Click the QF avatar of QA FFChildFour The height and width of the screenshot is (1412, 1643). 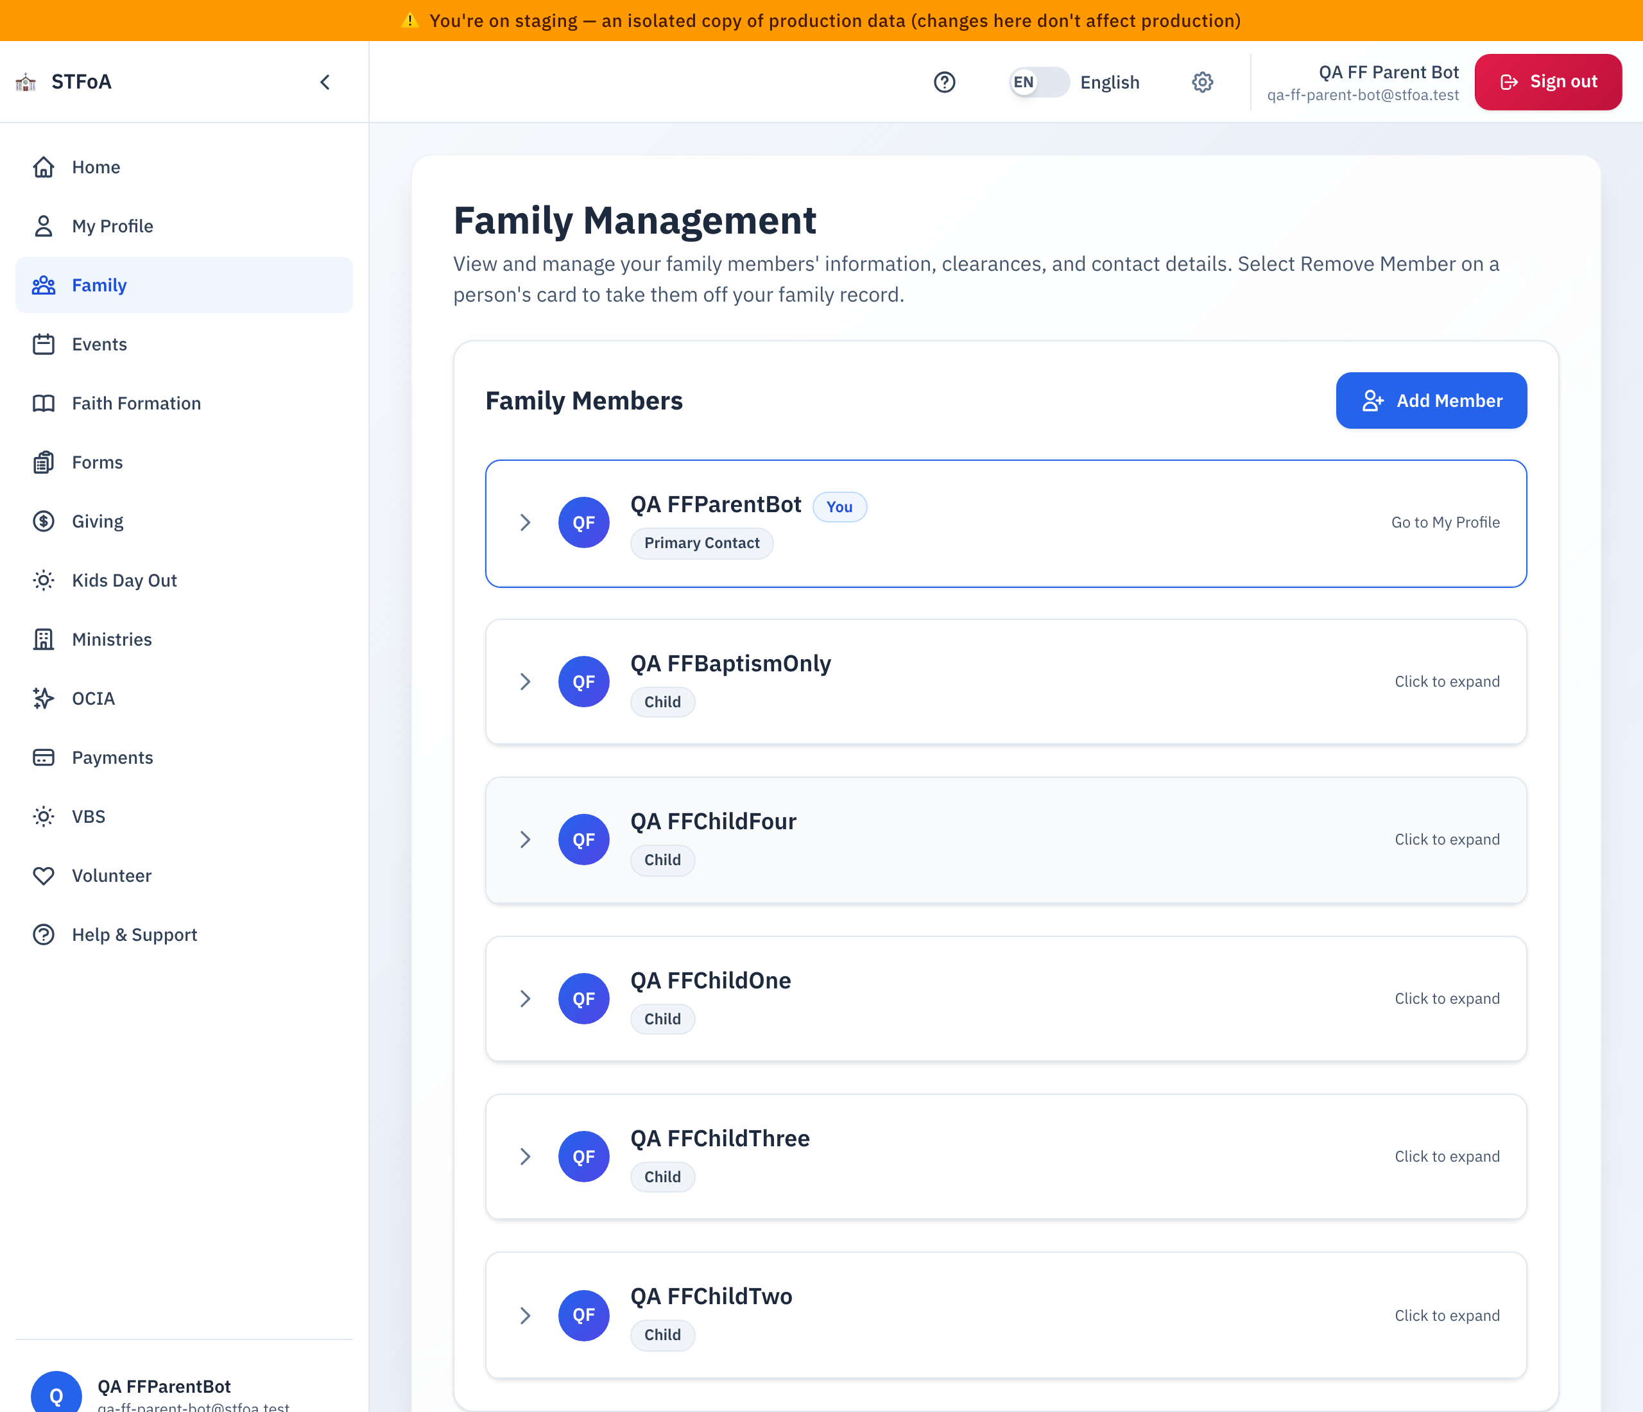tap(583, 839)
